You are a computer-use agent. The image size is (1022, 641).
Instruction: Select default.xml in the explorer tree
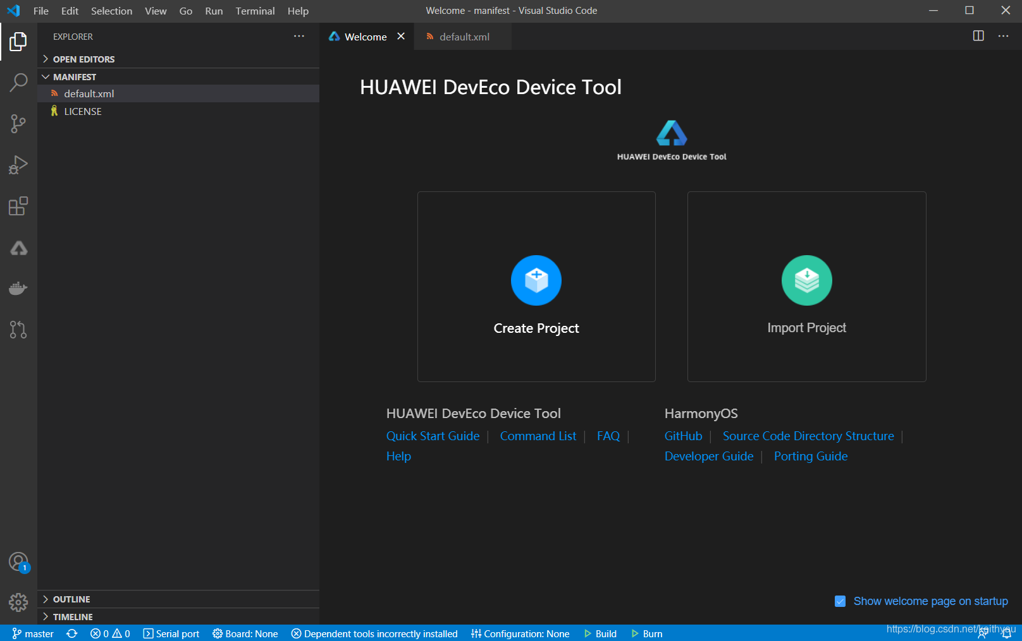tap(178, 93)
